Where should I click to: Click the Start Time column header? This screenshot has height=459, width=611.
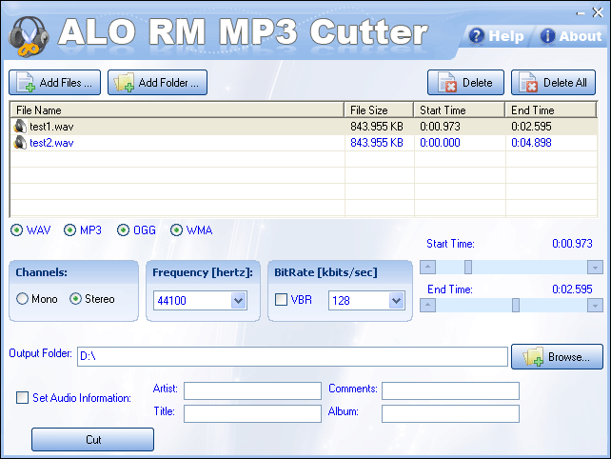(x=460, y=110)
